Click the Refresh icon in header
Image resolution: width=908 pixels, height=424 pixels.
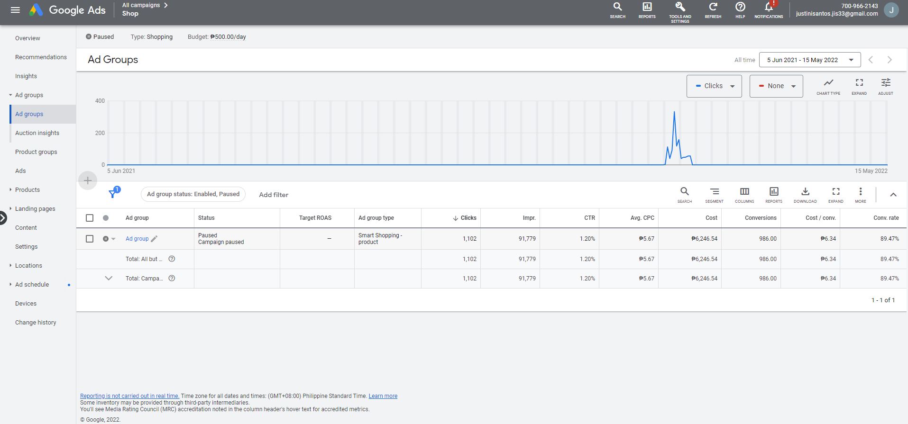click(713, 8)
